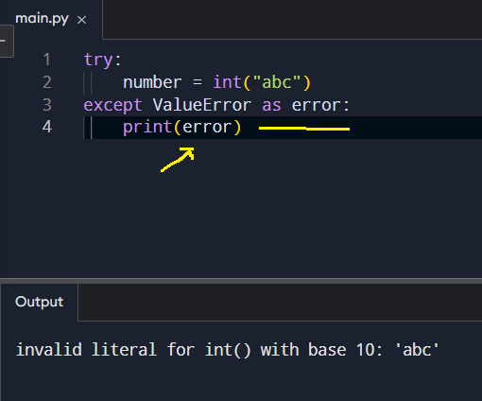
Task: Click the 'except' keyword on line 3
Action: pos(112,105)
